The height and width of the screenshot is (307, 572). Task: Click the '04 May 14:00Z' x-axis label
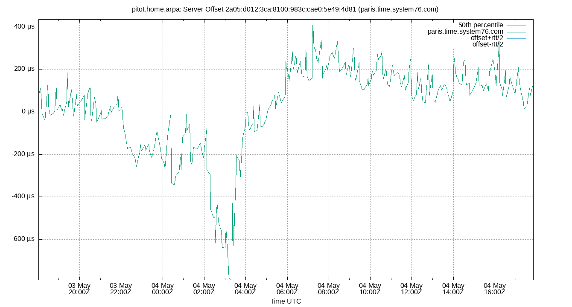click(453, 289)
